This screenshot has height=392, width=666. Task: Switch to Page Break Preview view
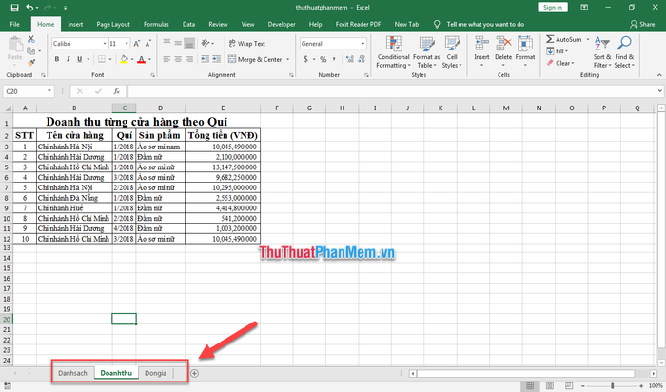click(x=569, y=385)
